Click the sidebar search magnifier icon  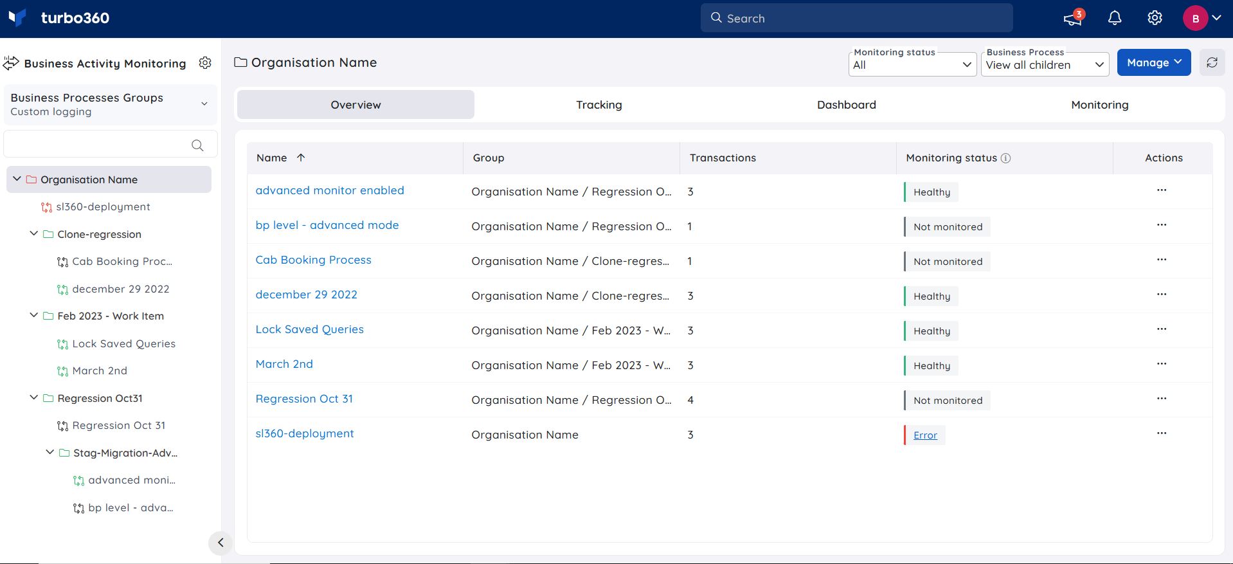click(x=197, y=145)
